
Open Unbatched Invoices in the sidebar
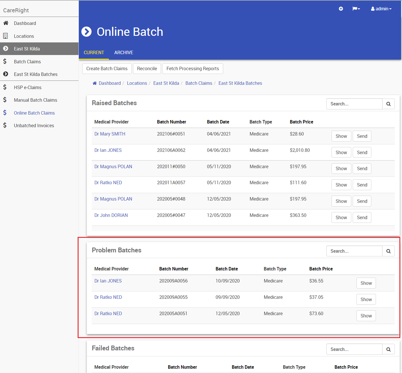point(34,126)
